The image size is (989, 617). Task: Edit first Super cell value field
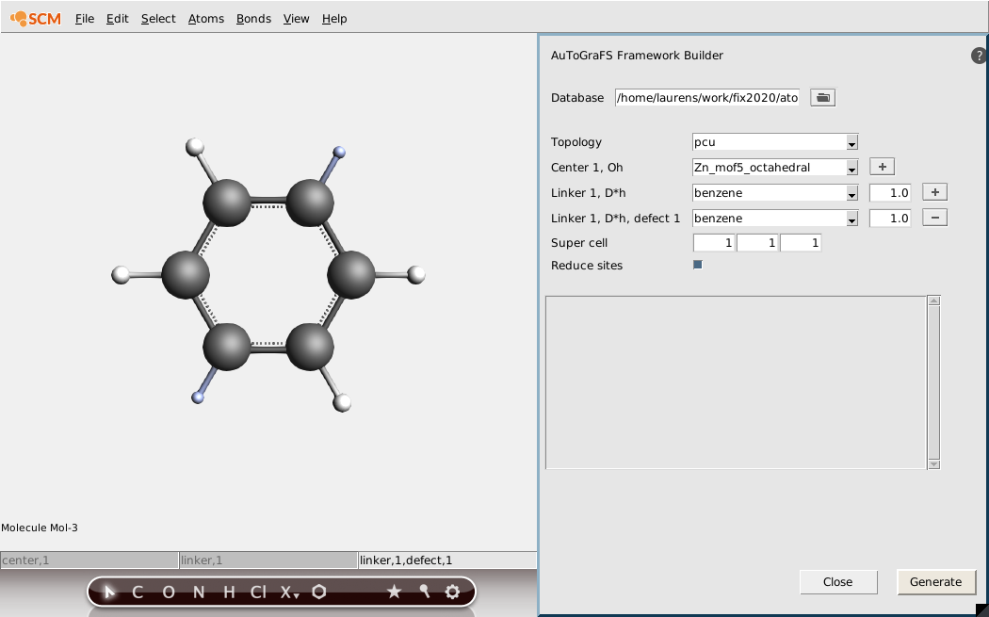pos(713,242)
